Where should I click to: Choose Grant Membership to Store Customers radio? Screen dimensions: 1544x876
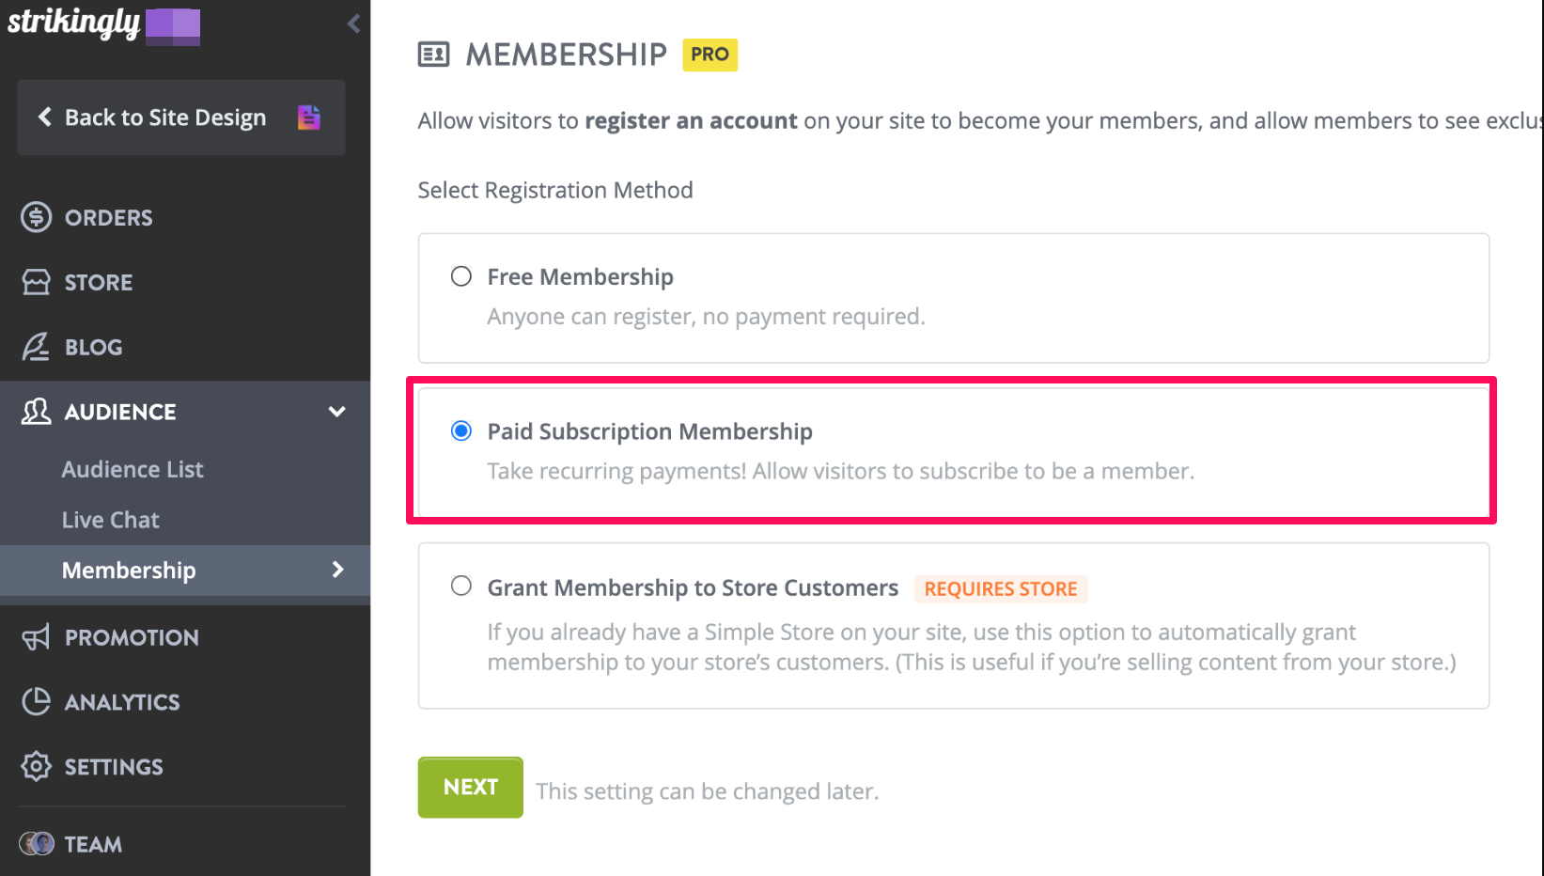(x=461, y=587)
